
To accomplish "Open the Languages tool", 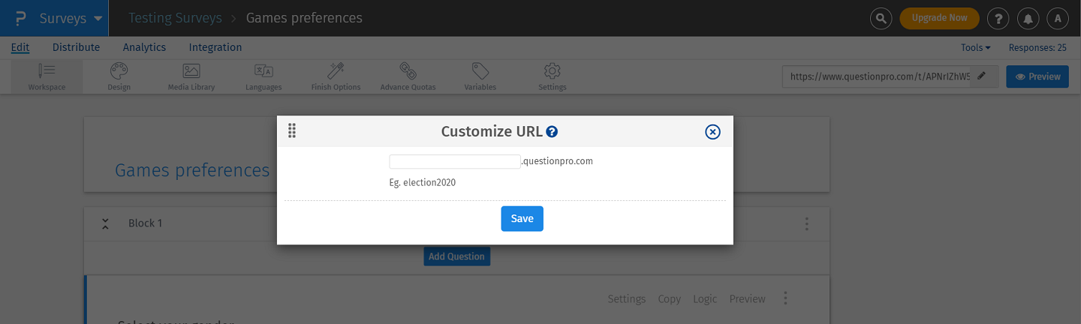I will coord(263,76).
